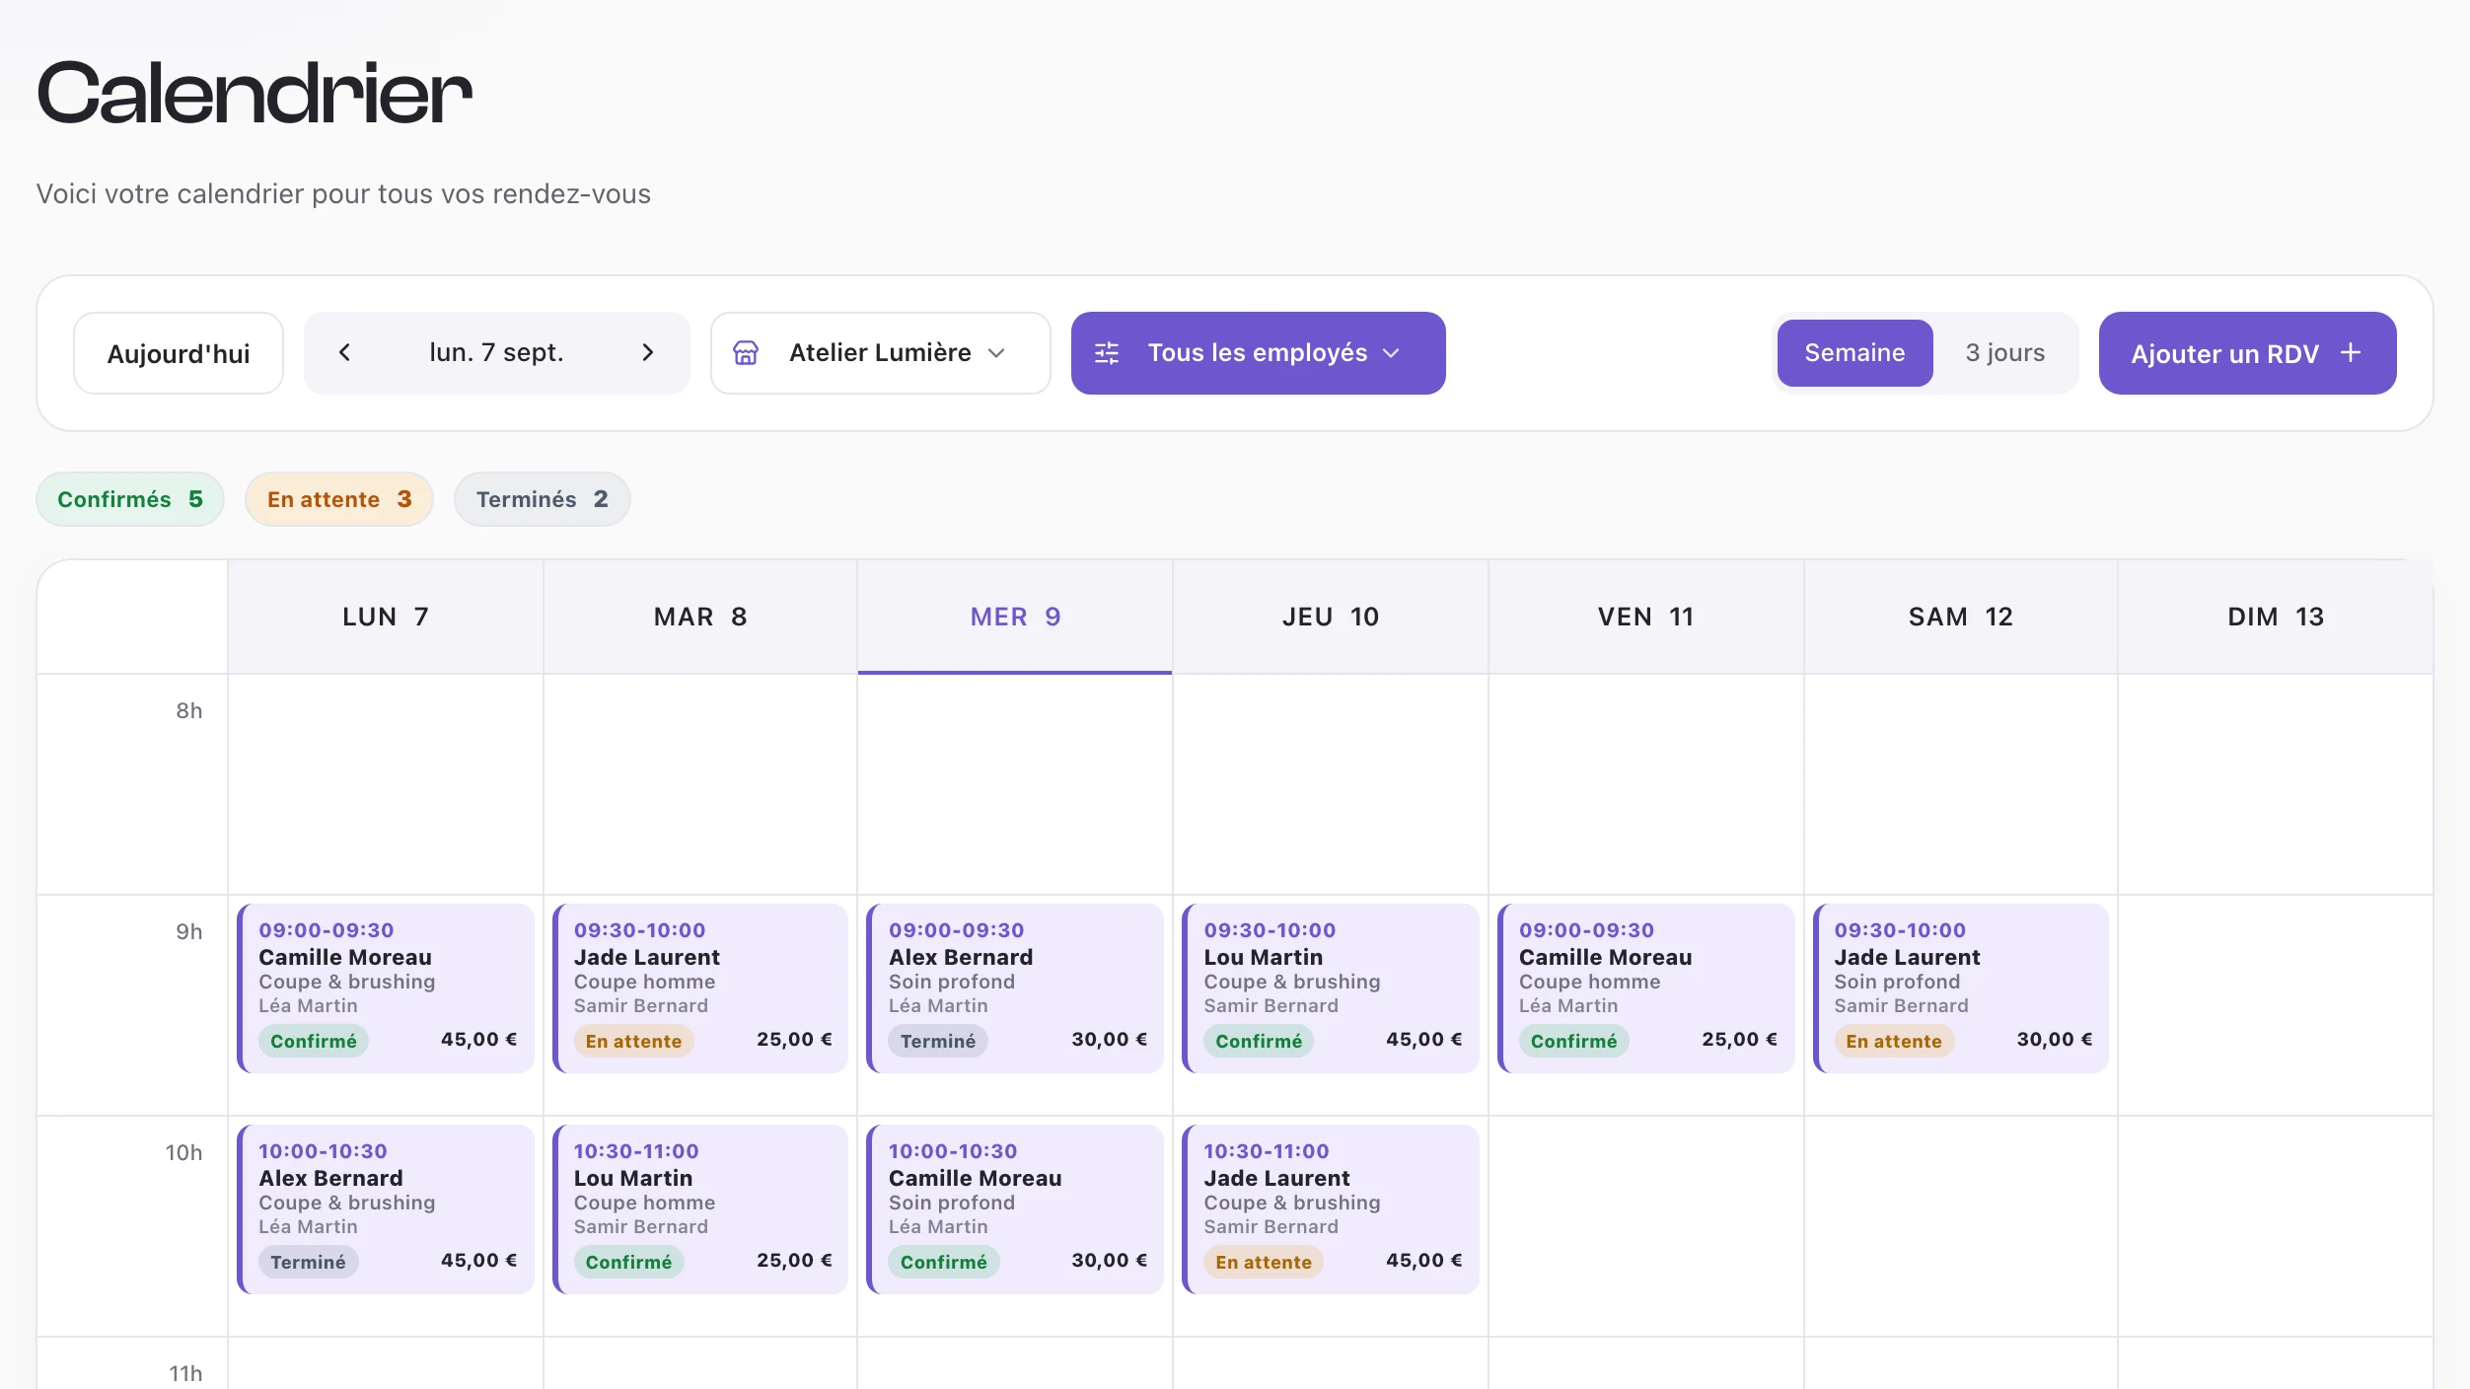
Task: Switch to Semaine view
Action: click(x=1854, y=352)
